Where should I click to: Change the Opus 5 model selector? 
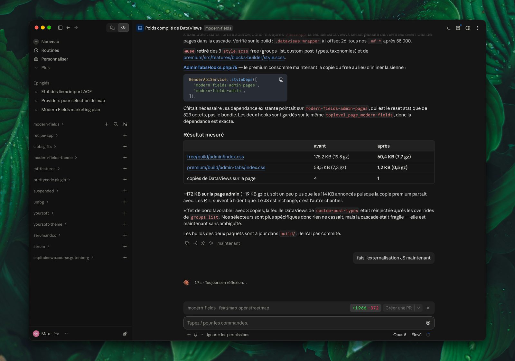[400, 335]
